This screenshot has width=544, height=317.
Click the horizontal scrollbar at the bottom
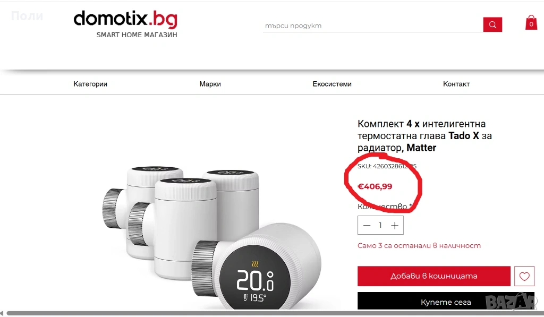(x=274, y=313)
